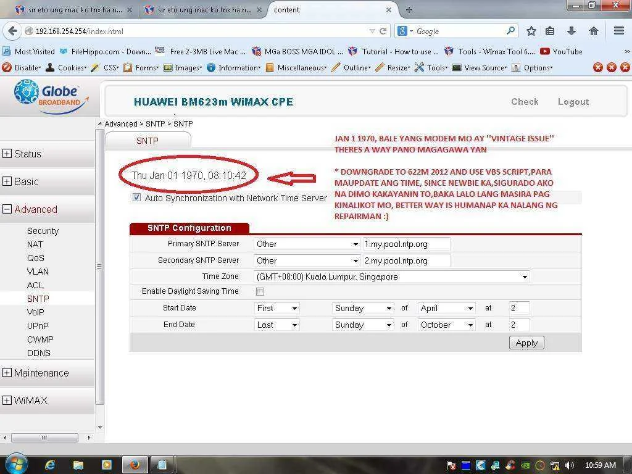The width and height of the screenshot is (632, 474).
Task: Click the search magnifier icon
Action: click(x=510, y=31)
